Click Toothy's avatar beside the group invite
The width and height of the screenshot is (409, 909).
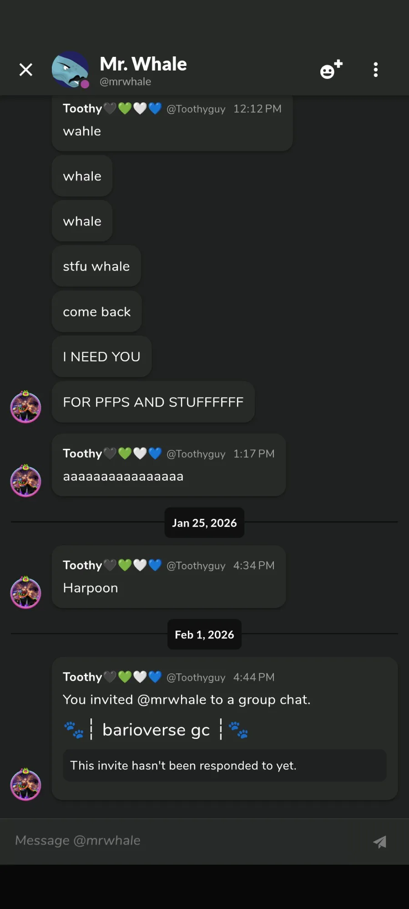click(x=26, y=784)
